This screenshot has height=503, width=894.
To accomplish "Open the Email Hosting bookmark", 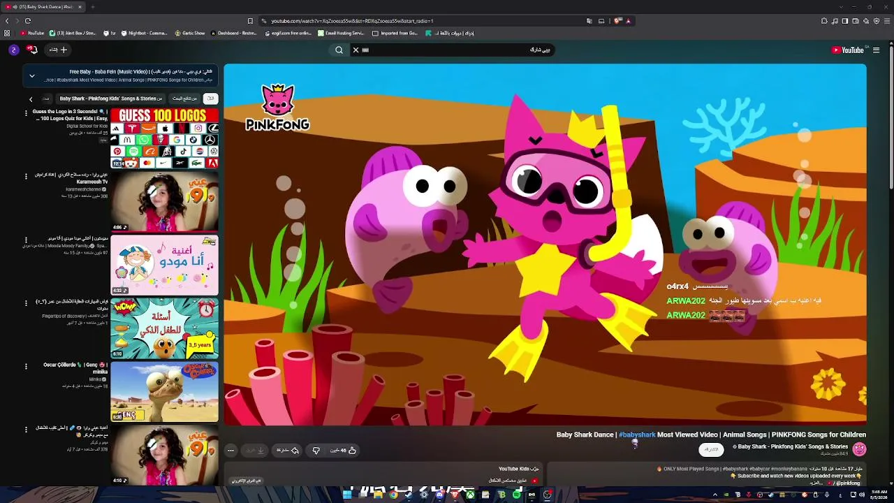I will [x=342, y=33].
